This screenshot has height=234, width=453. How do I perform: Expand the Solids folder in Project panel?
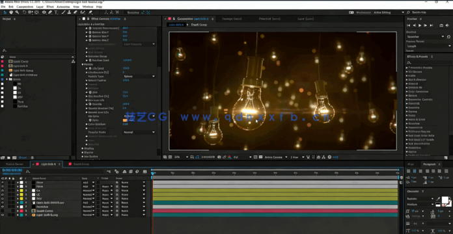pyautogui.click(x=7, y=79)
